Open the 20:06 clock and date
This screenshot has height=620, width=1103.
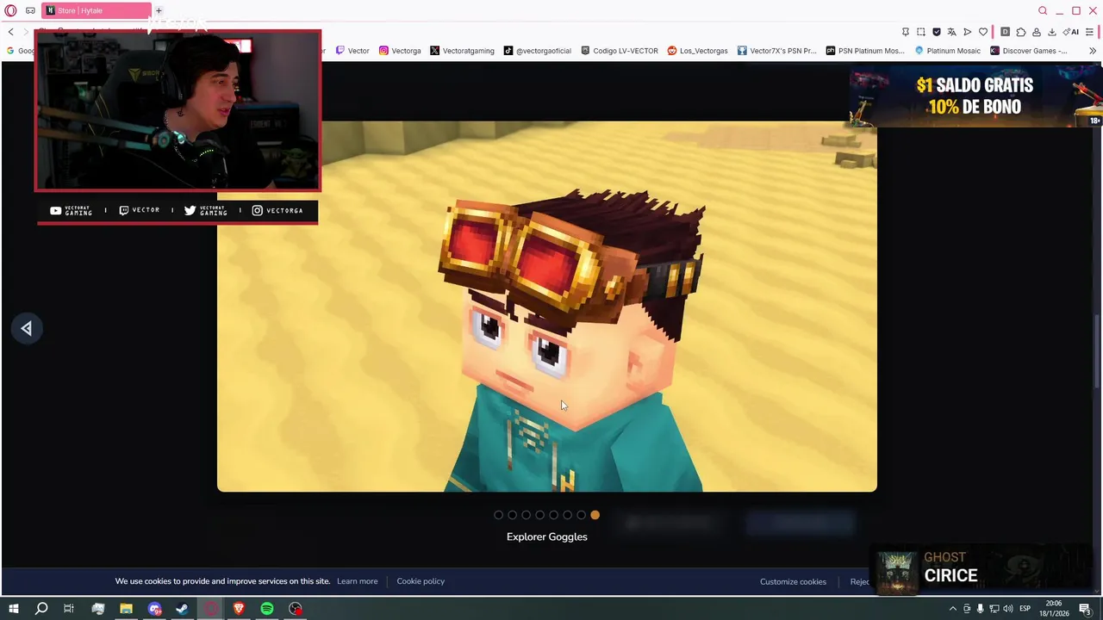coord(1054,609)
